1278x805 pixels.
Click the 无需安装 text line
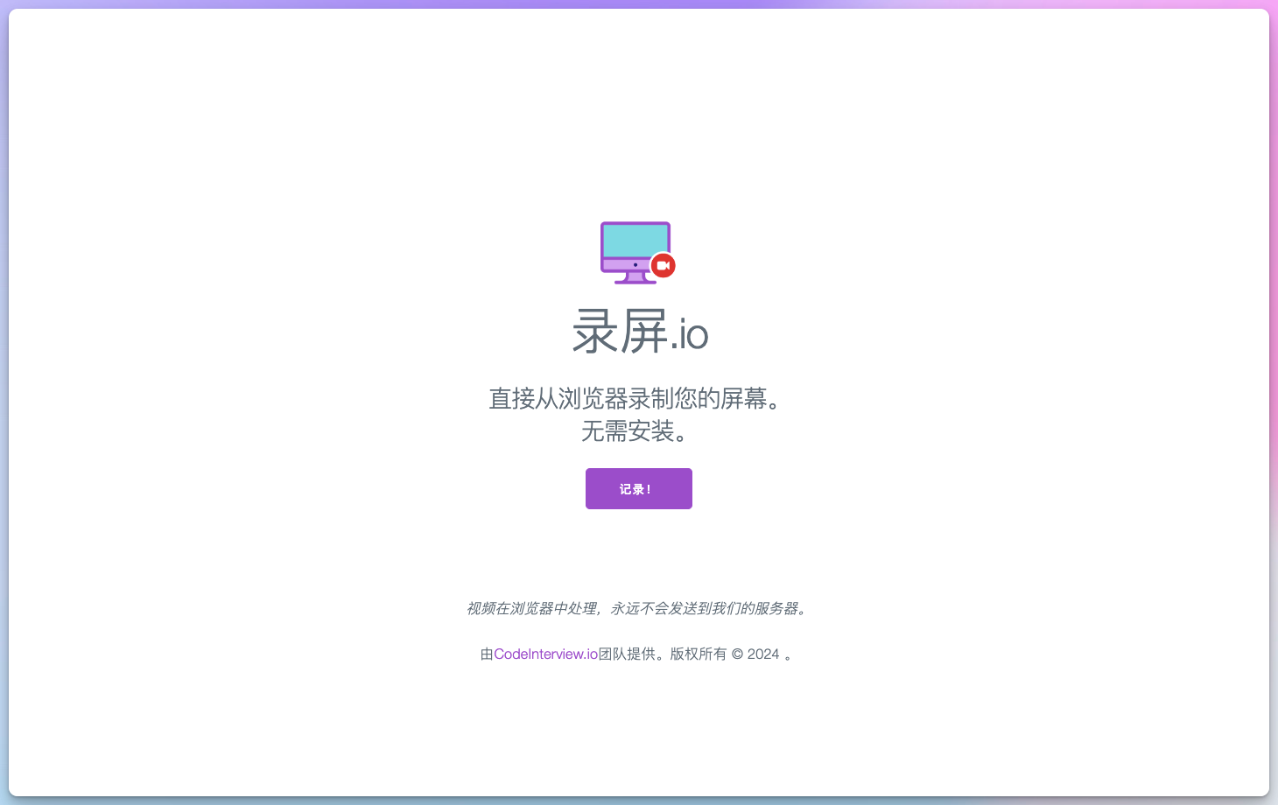pos(635,431)
